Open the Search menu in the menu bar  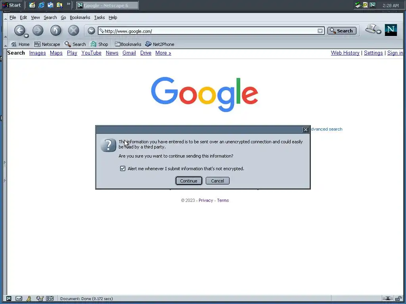coord(50,17)
